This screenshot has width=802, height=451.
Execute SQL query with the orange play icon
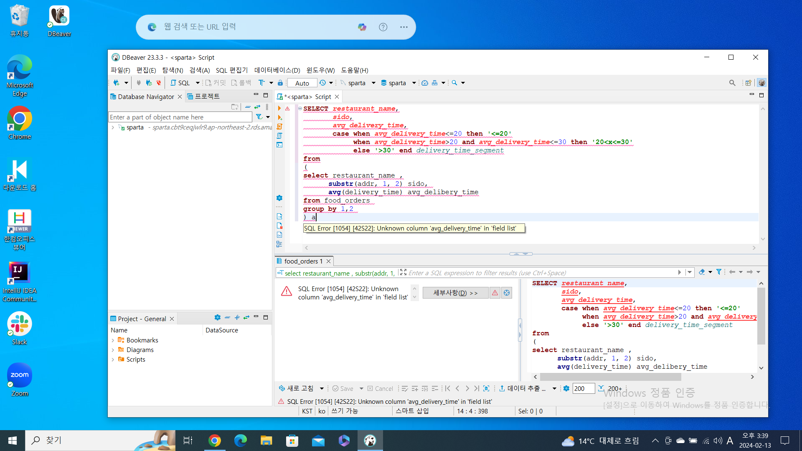(x=279, y=109)
